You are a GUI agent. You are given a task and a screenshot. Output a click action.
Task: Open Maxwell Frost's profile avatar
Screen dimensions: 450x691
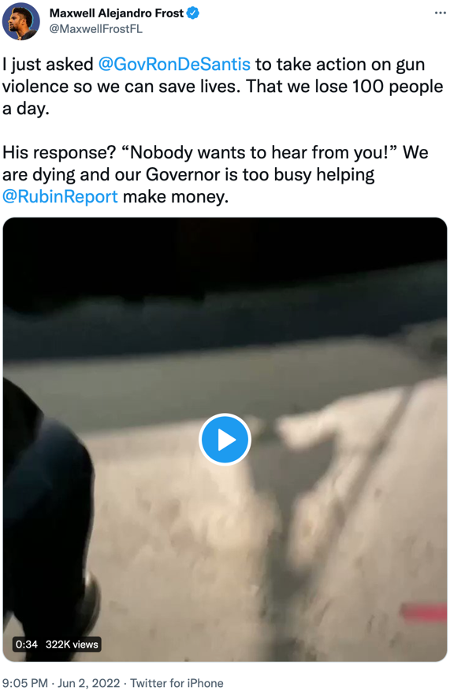[21, 21]
